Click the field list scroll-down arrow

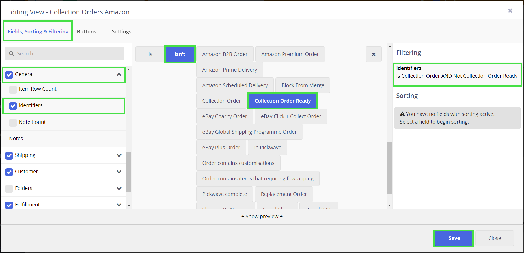(129, 205)
